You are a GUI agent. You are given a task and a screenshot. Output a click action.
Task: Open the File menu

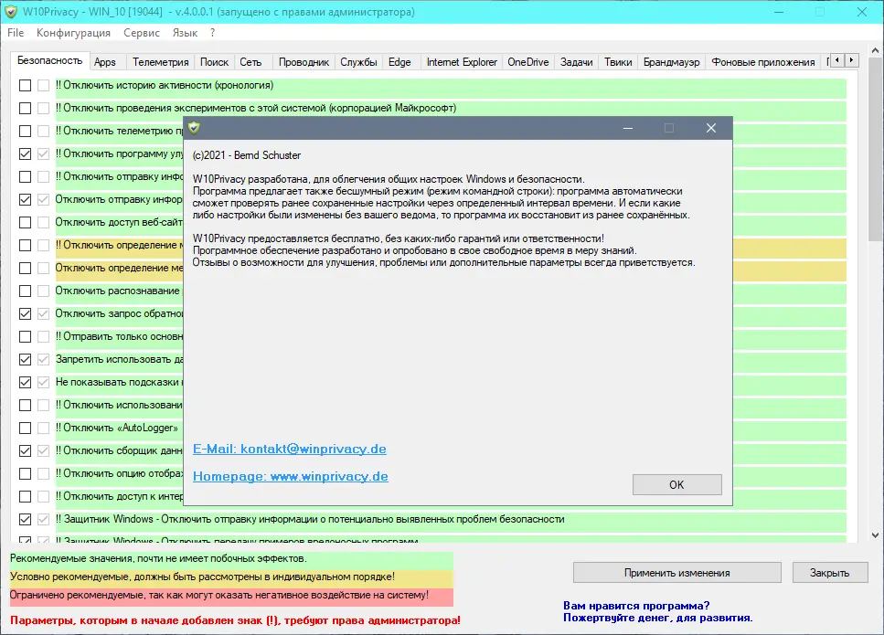[16, 33]
